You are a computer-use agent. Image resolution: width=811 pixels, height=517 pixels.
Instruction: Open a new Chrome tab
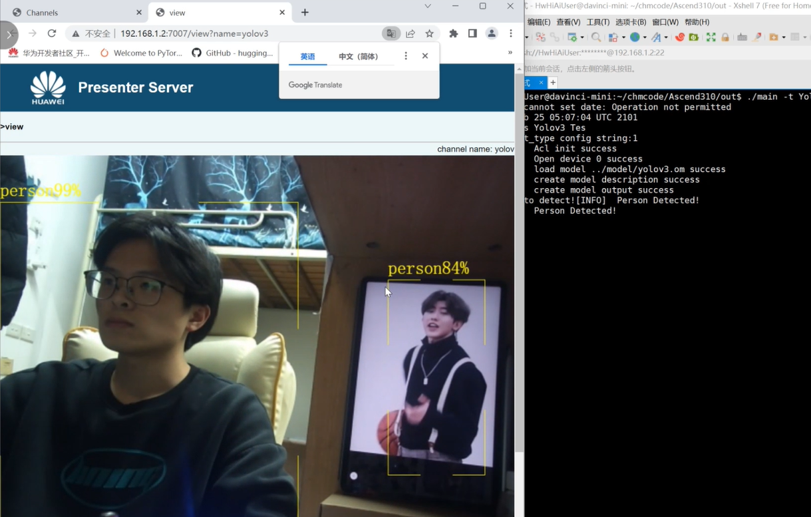305,13
